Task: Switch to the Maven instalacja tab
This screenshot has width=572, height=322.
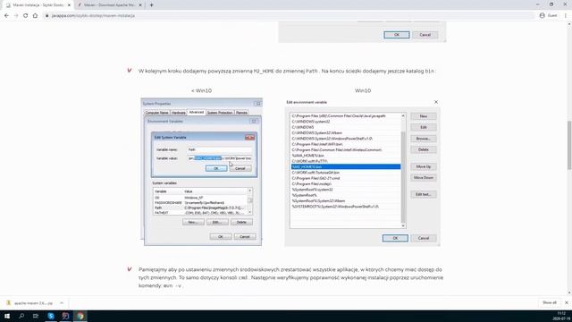Action: click(x=38, y=5)
